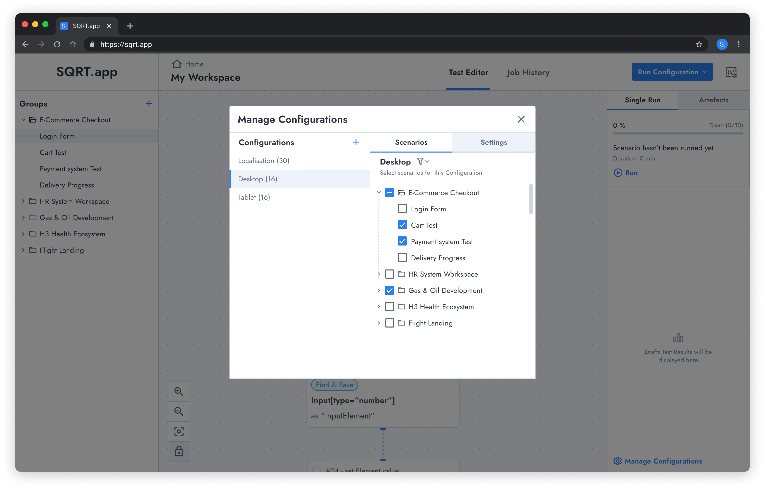This screenshot has width=765, height=489.
Task: Check the HR System Workspace checkbox
Action: tap(390, 274)
